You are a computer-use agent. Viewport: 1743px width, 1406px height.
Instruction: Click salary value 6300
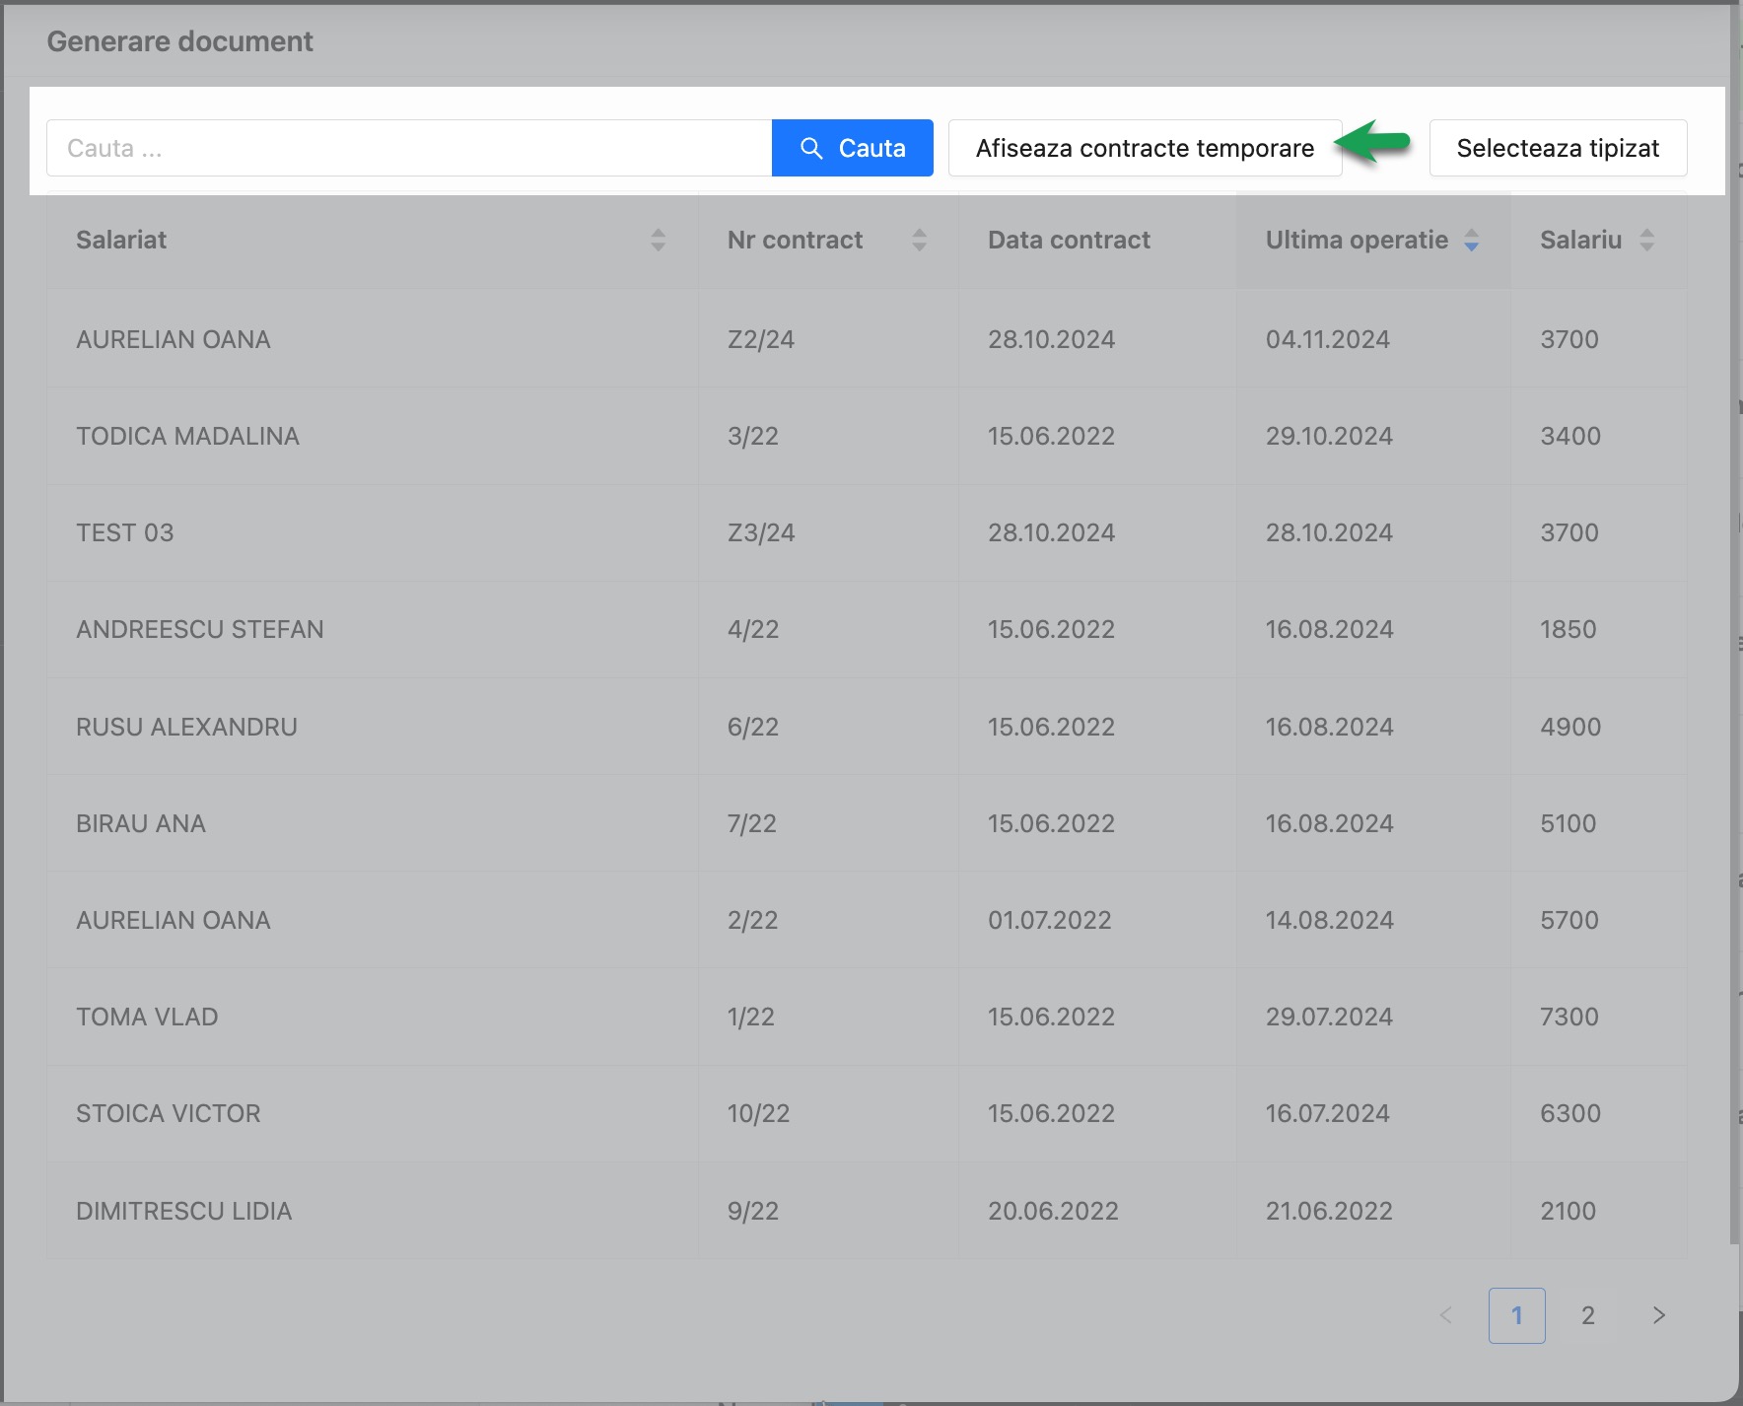tap(1570, 1113)
